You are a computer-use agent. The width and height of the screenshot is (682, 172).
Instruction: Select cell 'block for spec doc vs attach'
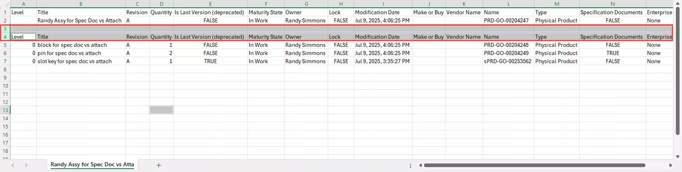tap(81, 45)
